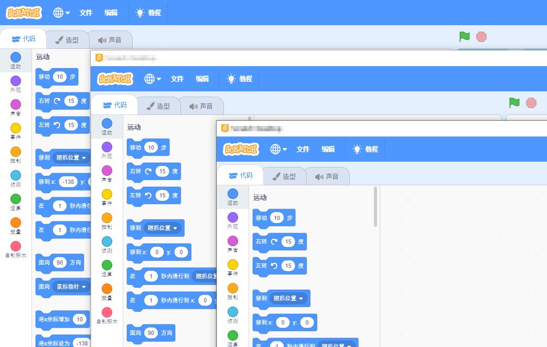The image size is (547, 347).
Task: Run the project with the back window's green flag
Action: coord(464,36)
